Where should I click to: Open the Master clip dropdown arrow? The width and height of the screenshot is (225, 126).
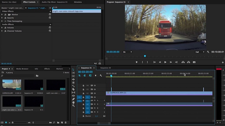[x=26, y=8]
